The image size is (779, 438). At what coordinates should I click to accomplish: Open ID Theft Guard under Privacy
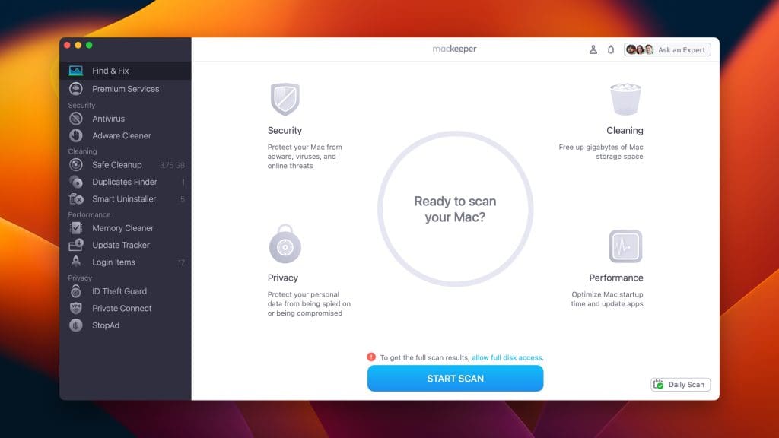[126, 291]
